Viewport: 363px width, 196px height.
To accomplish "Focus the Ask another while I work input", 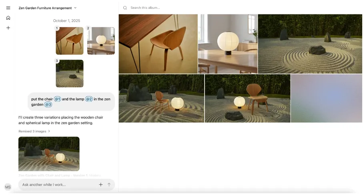I will 58,184.
